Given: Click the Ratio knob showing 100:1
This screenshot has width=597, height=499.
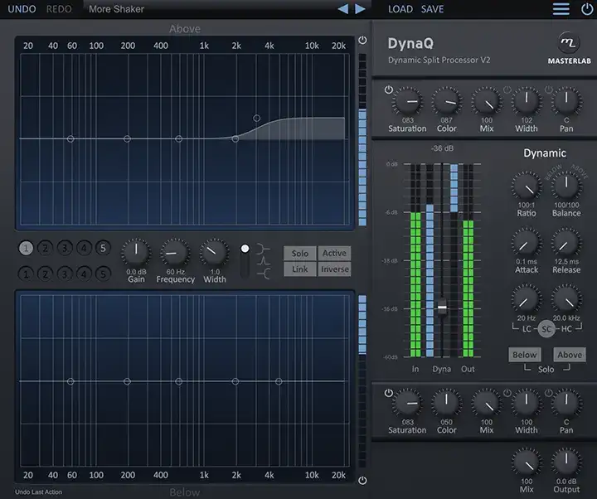Looking at the screenshot, I should point(527,186).
